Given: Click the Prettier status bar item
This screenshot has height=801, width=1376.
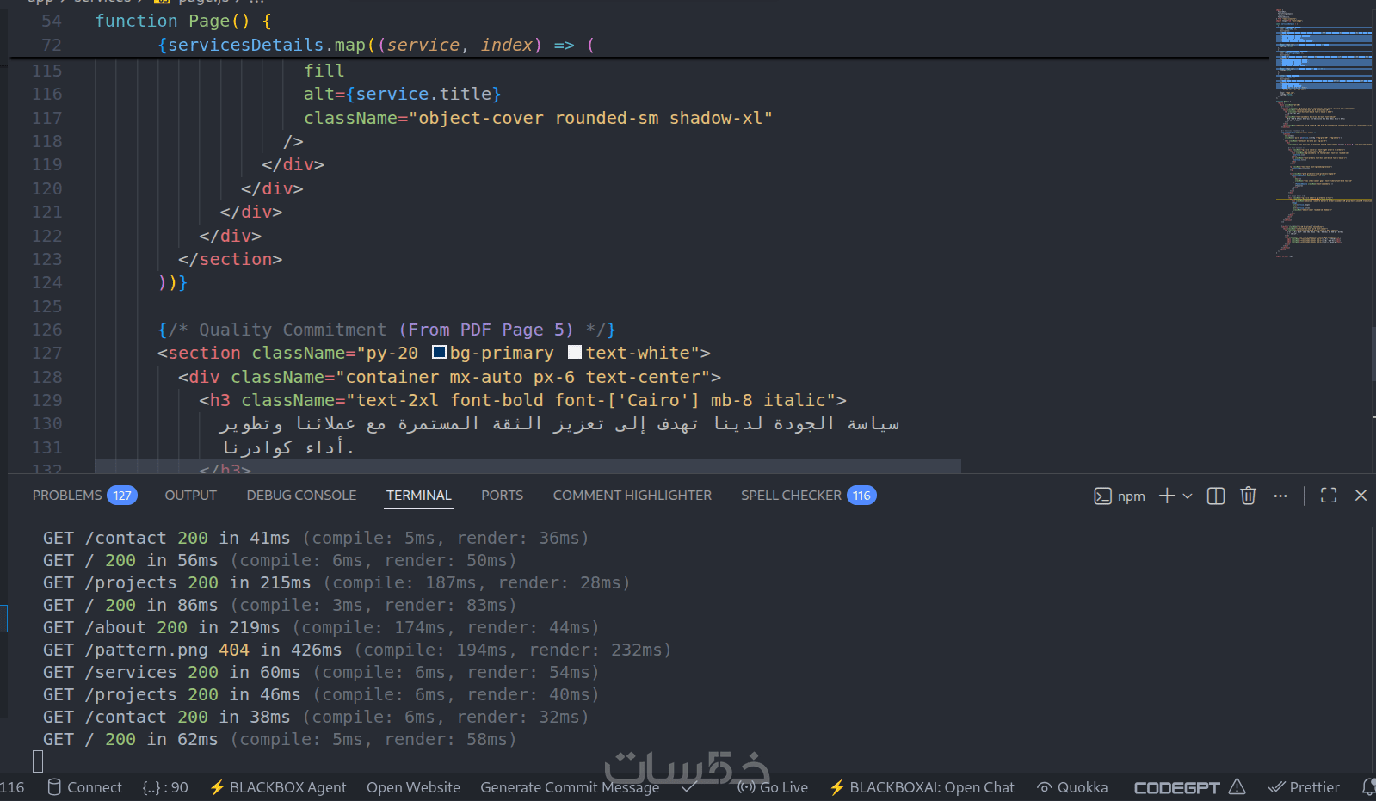Looking at the screenshot, I should (x=1304, y=787).
